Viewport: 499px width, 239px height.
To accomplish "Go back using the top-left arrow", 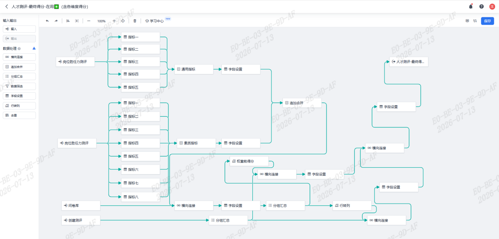I will point(6,7).
